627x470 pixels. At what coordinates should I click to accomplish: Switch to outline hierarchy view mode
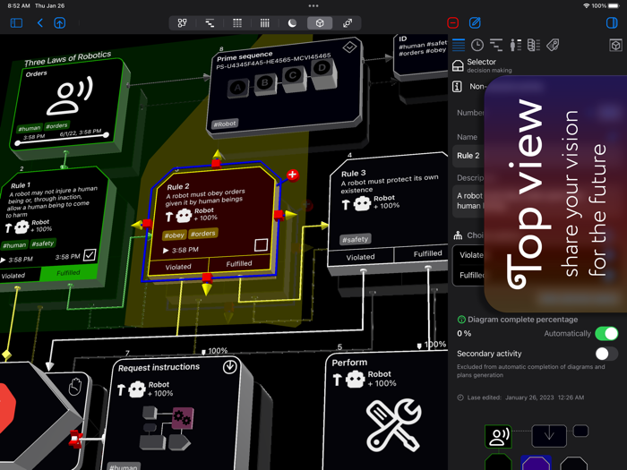tap(210, 22)
